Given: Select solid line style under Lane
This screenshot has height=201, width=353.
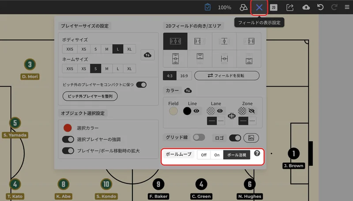Looking at the screenshot, I should click(x=212, y=121).
